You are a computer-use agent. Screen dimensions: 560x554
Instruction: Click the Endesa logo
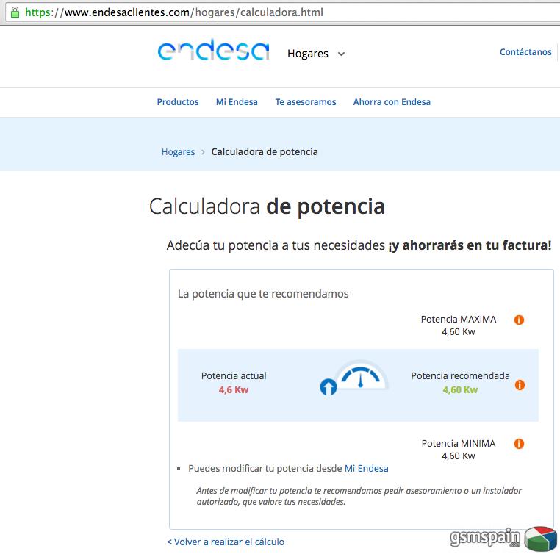coord(214,50)
